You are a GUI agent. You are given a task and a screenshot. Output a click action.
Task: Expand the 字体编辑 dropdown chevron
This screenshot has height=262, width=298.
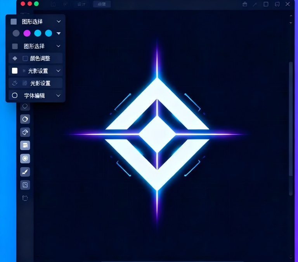(59, 95)
